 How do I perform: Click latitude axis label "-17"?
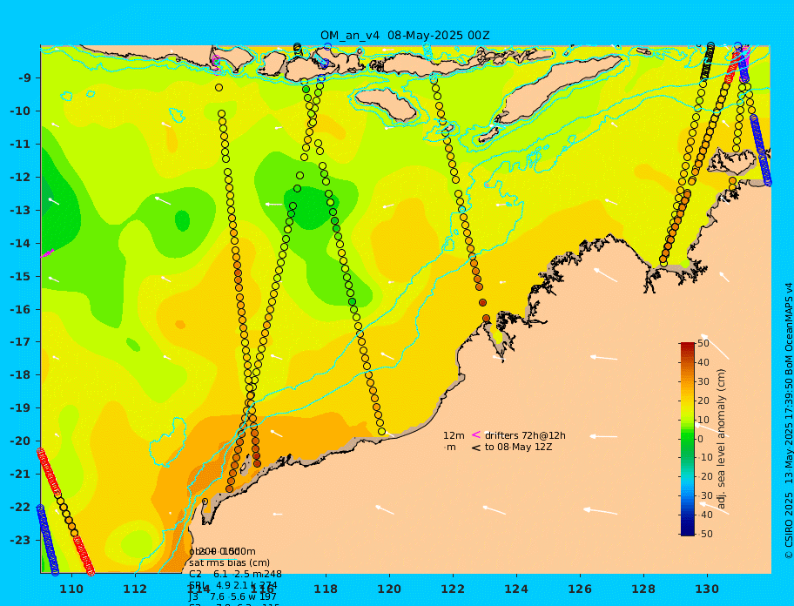click(20, 342)
